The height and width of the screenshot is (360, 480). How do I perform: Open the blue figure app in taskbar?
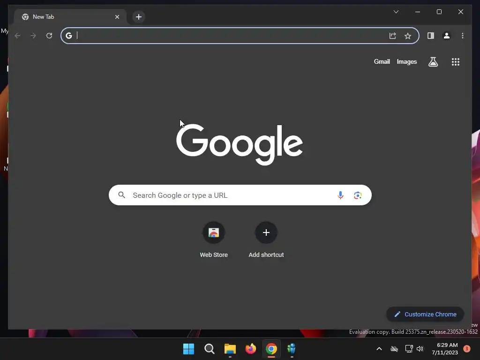click(x=292, y=349)
